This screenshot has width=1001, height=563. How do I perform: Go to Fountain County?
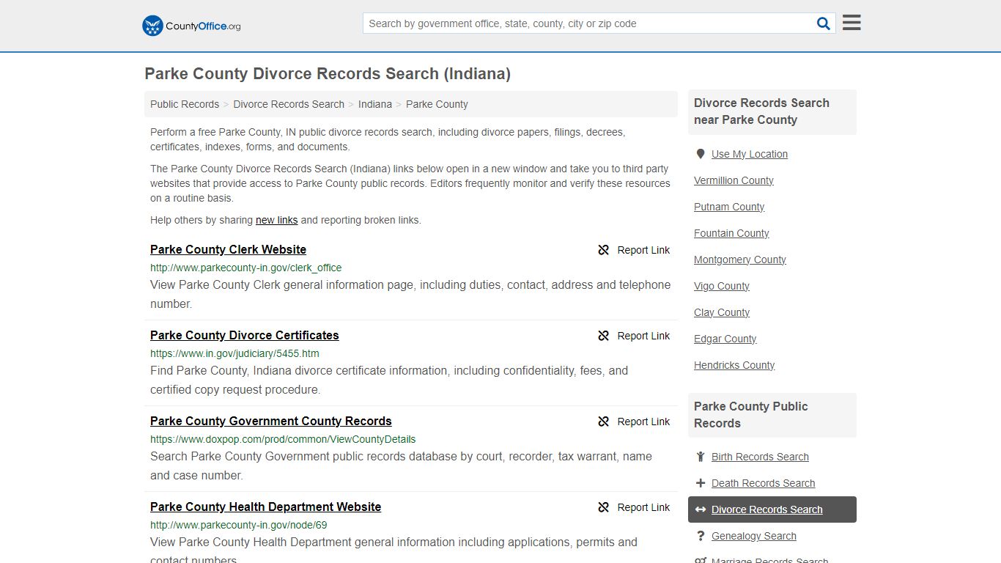pos(731,233)
